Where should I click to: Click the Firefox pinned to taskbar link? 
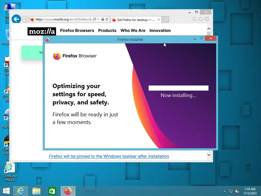109,156
